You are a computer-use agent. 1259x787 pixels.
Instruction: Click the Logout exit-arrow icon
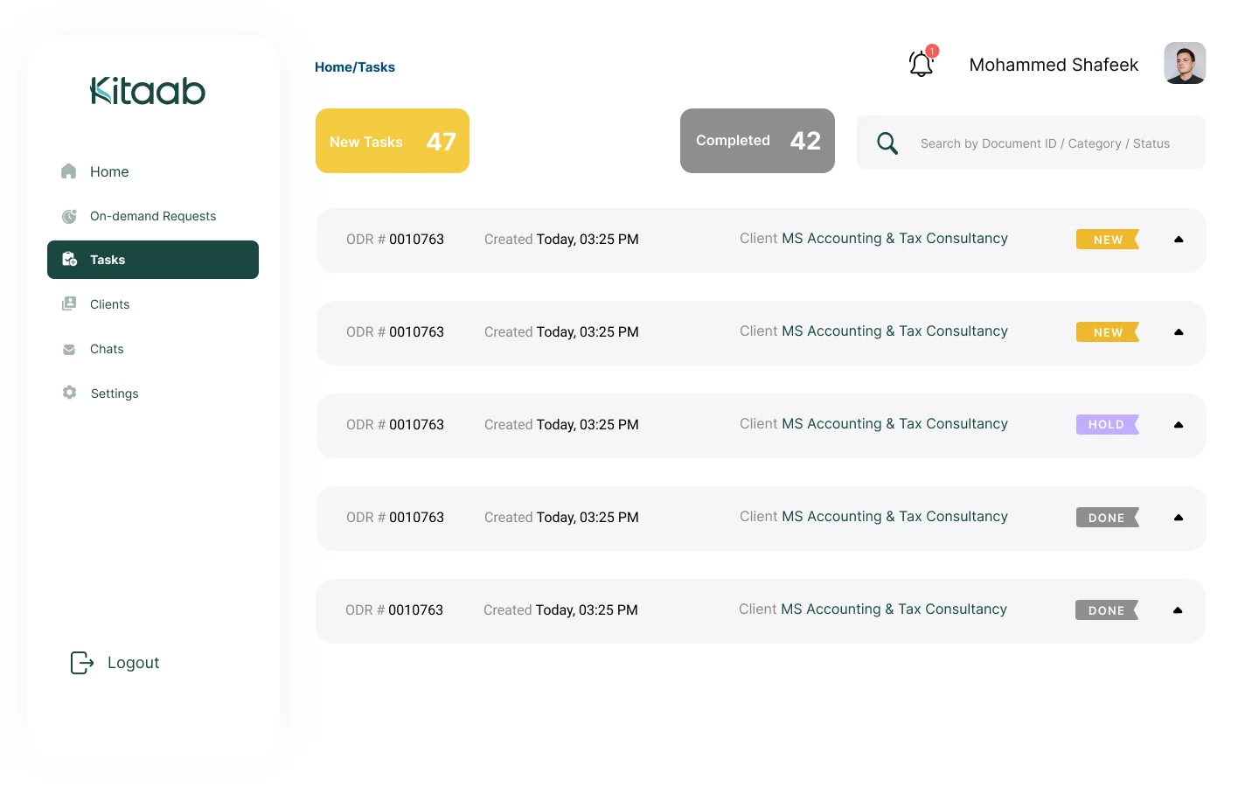click(82, 663)
